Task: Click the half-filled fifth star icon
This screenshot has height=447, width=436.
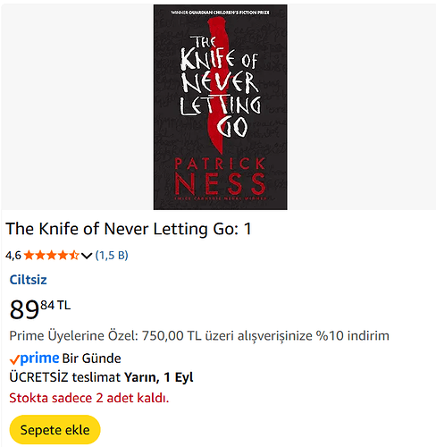Action: click(74, 256)
